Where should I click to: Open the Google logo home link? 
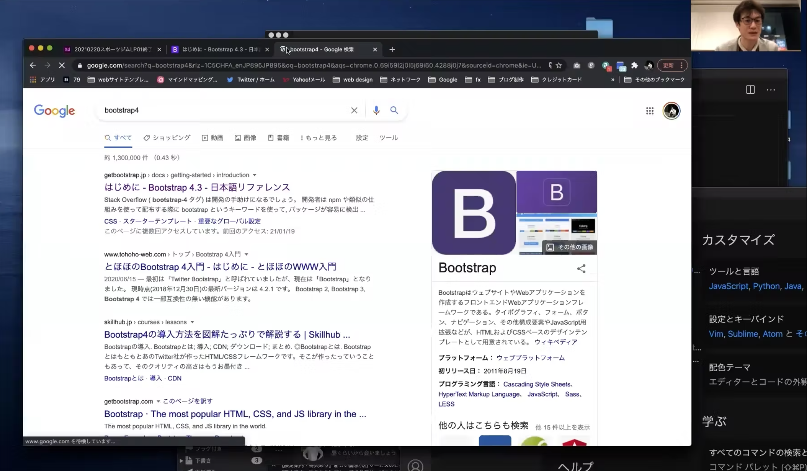coord(54,111)
